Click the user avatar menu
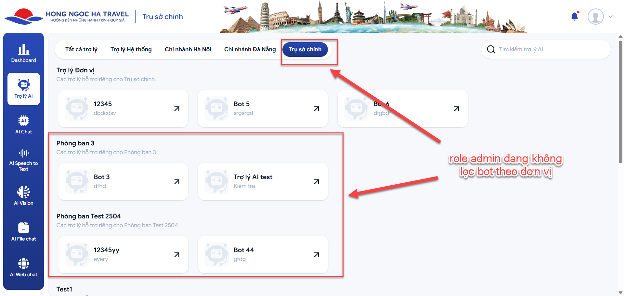Screen dimensions: 624x296 click(595, 17)
